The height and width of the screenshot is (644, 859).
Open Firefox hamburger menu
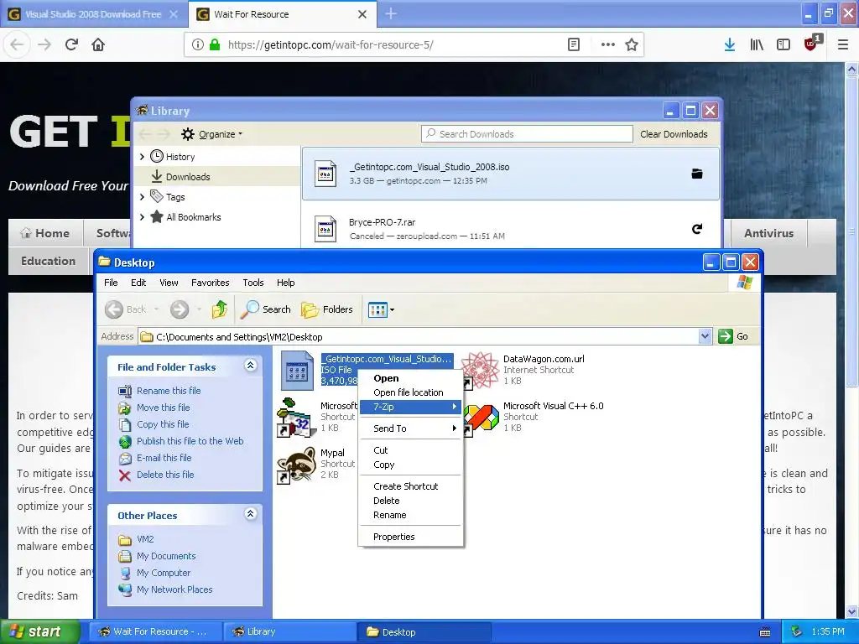842,45
